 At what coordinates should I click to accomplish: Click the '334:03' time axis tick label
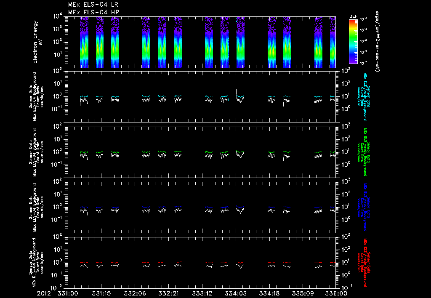point(235,294)
